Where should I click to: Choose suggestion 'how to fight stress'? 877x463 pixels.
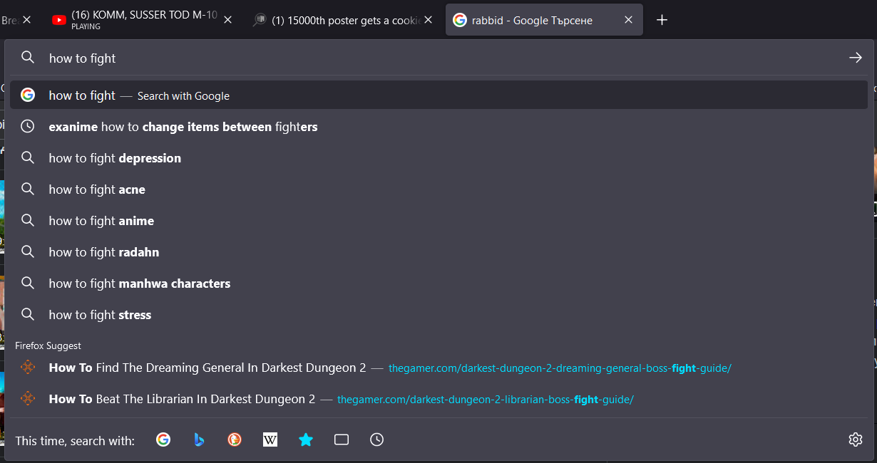pos(438,315)
